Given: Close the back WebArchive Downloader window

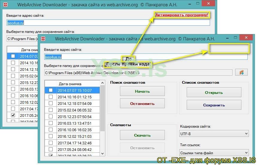Looking at the screenshot, I should (x=208, y=3).
